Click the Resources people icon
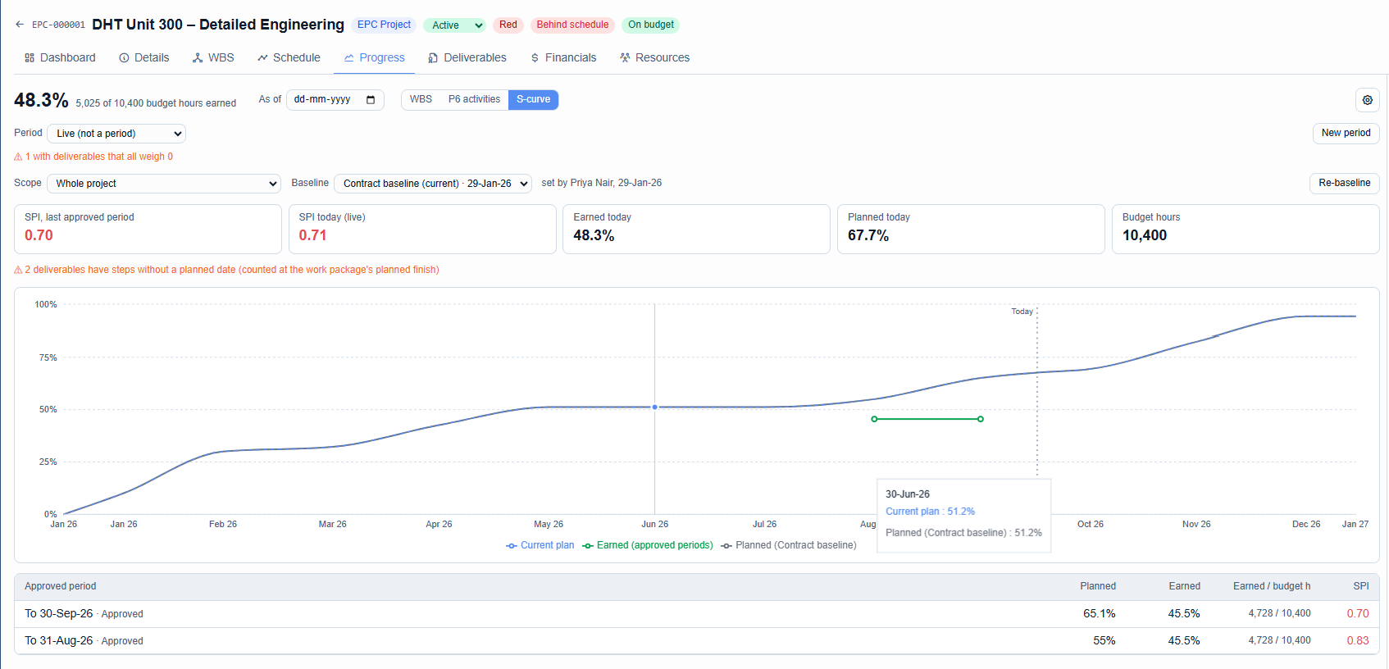The width and height of the screenshot is (1389, 669). point(625,57)
